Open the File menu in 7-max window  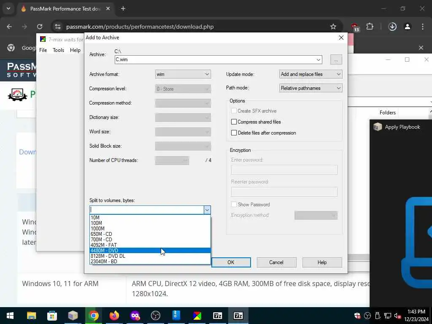(43, 50)
